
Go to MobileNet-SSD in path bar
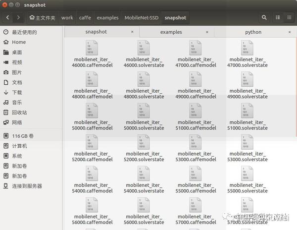142,18
